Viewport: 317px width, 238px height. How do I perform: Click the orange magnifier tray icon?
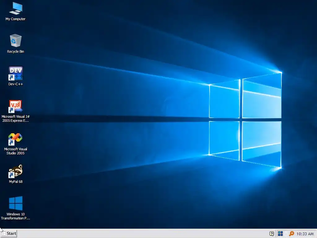pos(292,234)
